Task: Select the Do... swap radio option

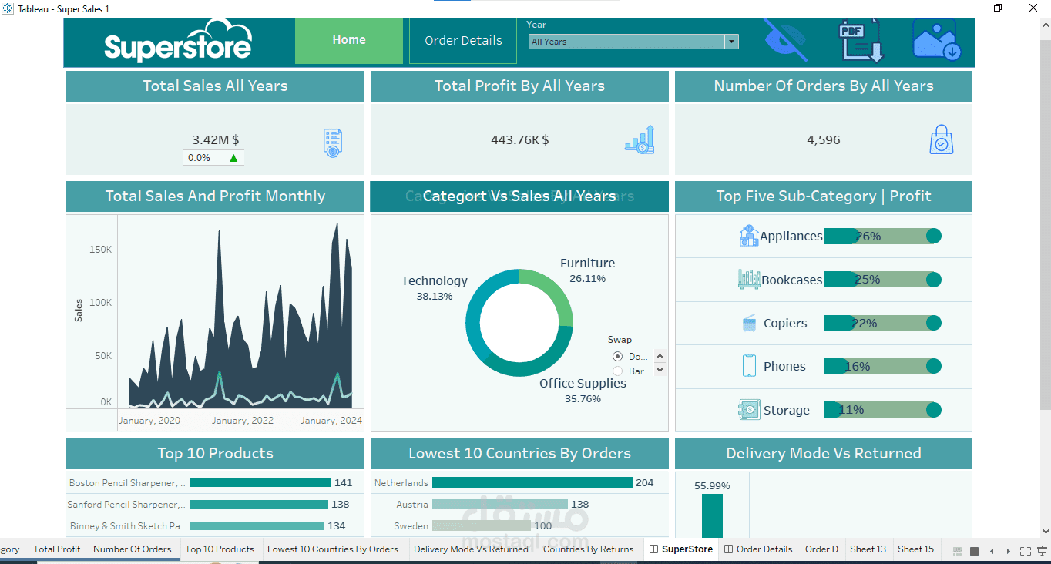Action: 617,356
